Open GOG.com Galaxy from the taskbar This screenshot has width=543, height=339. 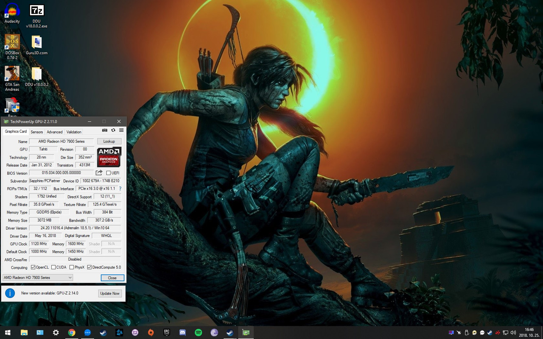coord(135,333)
